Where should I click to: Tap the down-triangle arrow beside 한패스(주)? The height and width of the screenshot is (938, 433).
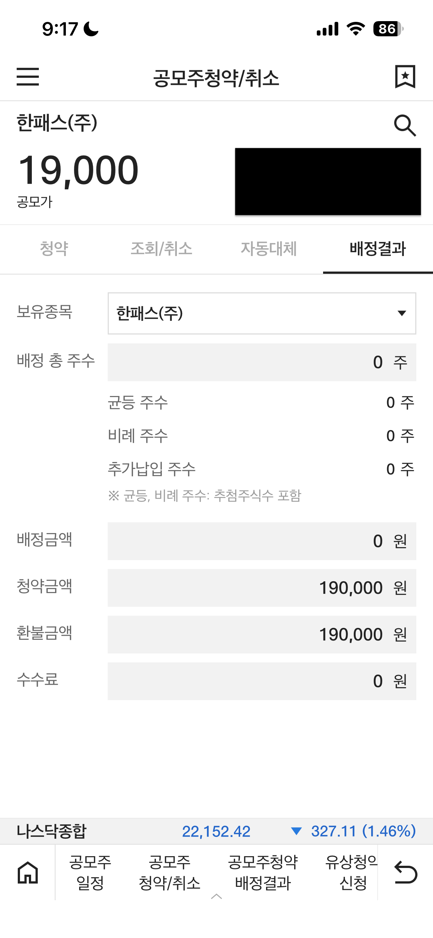[402, 313]
